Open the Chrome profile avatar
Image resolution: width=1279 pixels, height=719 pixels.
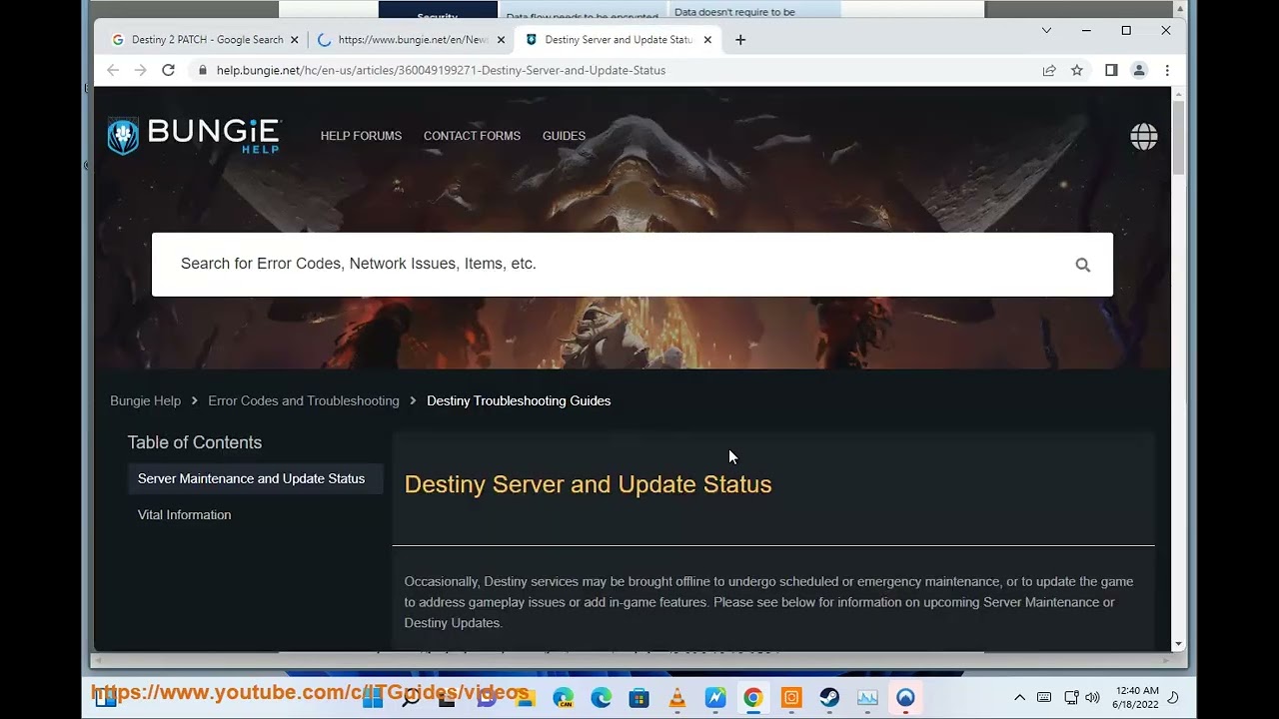coord(1139,70)
